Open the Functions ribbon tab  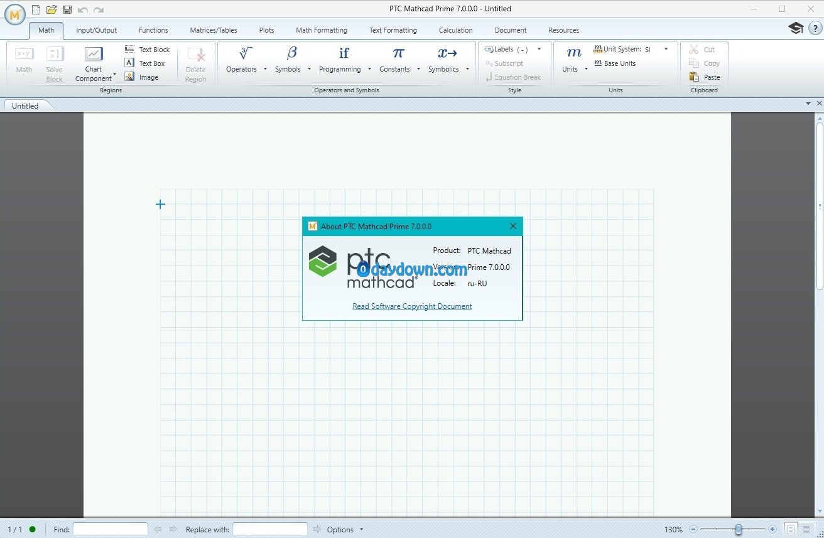tap(153, 30)
